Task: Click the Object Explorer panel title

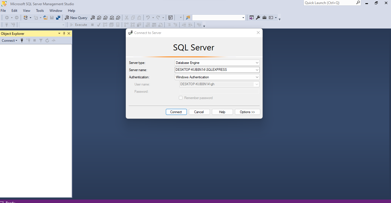Action: (13, 34)
